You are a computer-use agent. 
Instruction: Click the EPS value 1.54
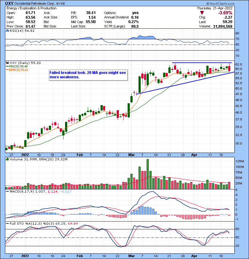[92, 17]
